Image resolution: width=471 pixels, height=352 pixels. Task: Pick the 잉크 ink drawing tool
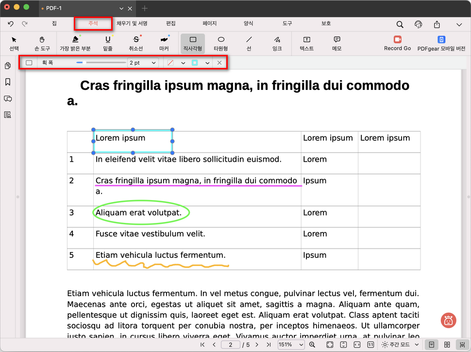[x=277, y=43]
